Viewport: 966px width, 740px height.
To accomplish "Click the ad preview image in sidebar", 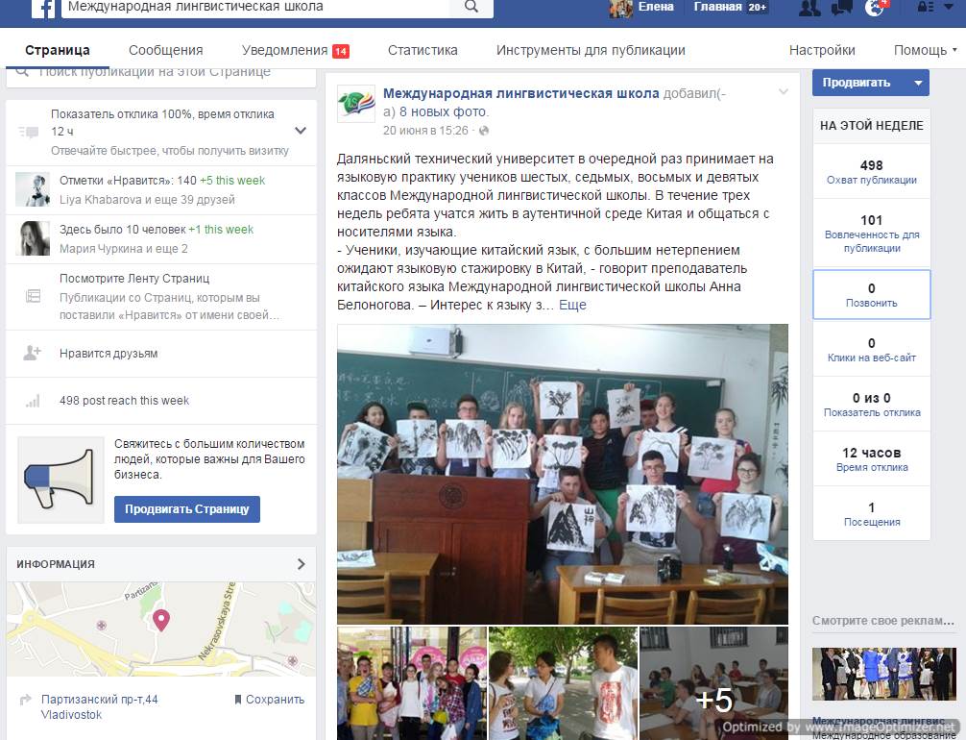I will pyautogui.click(x=884, y=674).
